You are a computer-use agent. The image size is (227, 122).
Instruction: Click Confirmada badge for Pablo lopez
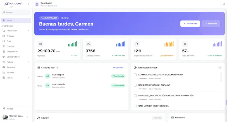click(118, 76)
